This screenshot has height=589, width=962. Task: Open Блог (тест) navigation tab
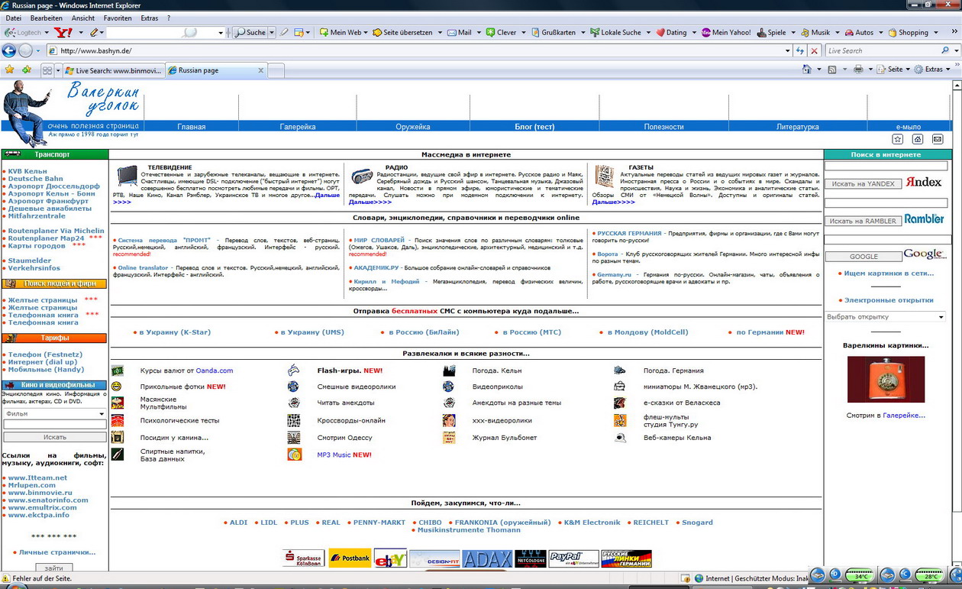point(534,127)
